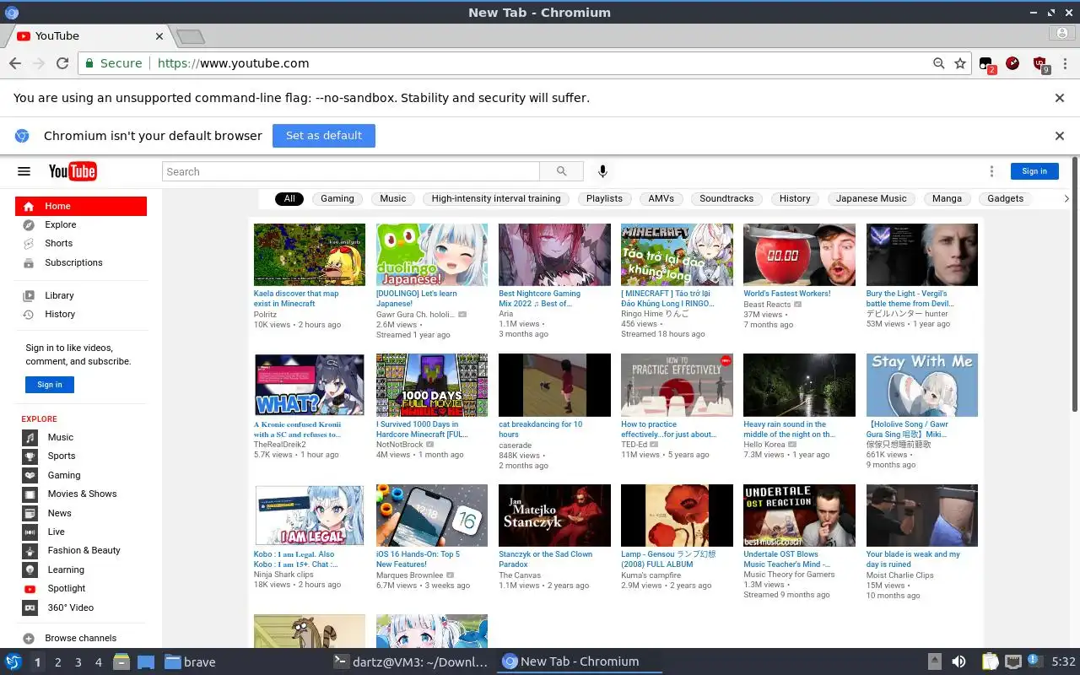Viewport: 1080px width, 675px height.
Task: Click the YouTube search field
Action: (351, 171)
